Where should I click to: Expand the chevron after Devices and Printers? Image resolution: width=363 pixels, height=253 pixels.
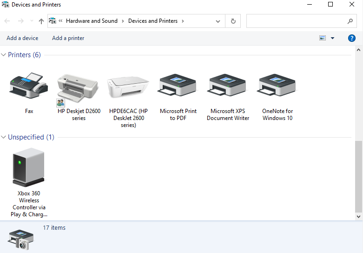(x=183, y=21)
